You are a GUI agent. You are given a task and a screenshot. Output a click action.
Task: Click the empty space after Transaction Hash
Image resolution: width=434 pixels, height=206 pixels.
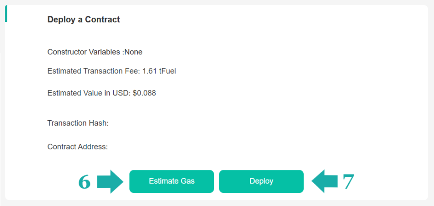[x=183, y=123]
